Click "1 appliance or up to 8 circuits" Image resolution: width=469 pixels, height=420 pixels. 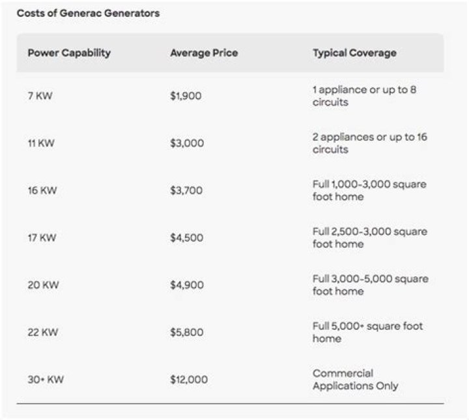point(364,96)
